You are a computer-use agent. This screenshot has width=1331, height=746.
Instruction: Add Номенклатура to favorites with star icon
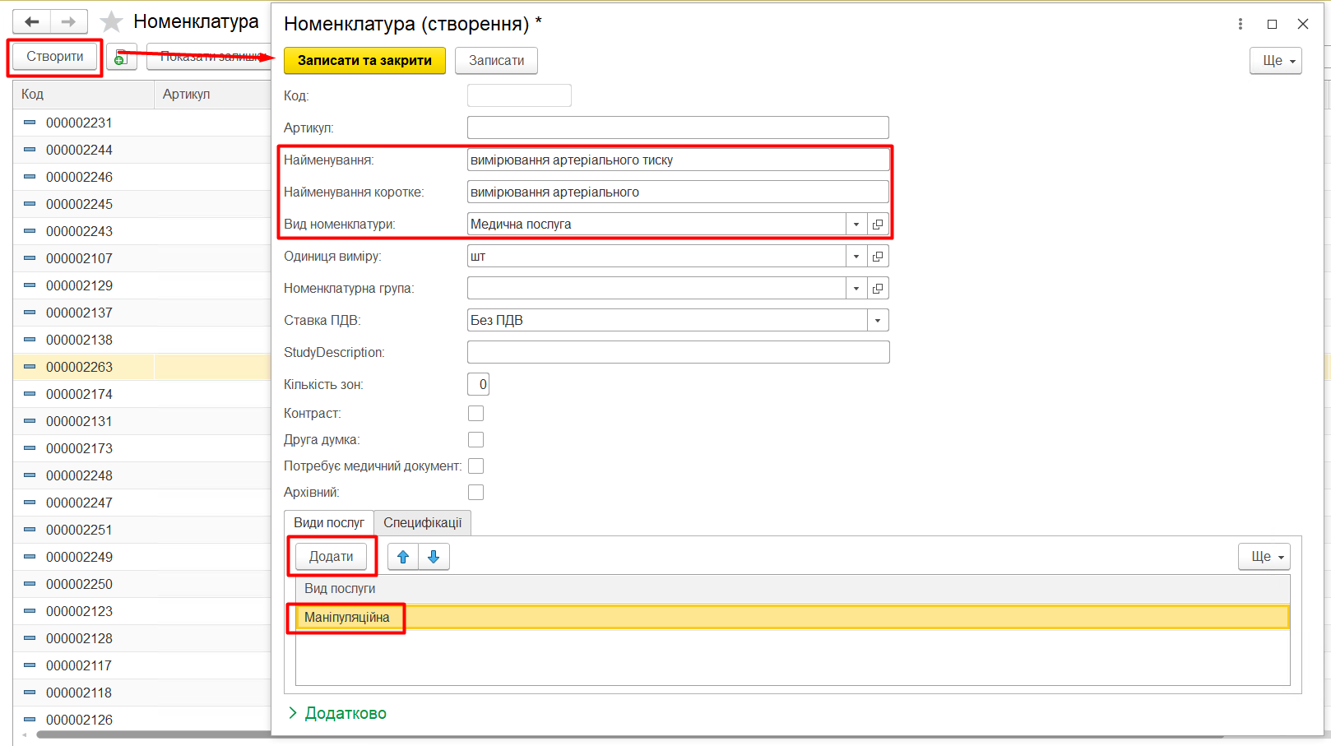[x=111, y=21]
